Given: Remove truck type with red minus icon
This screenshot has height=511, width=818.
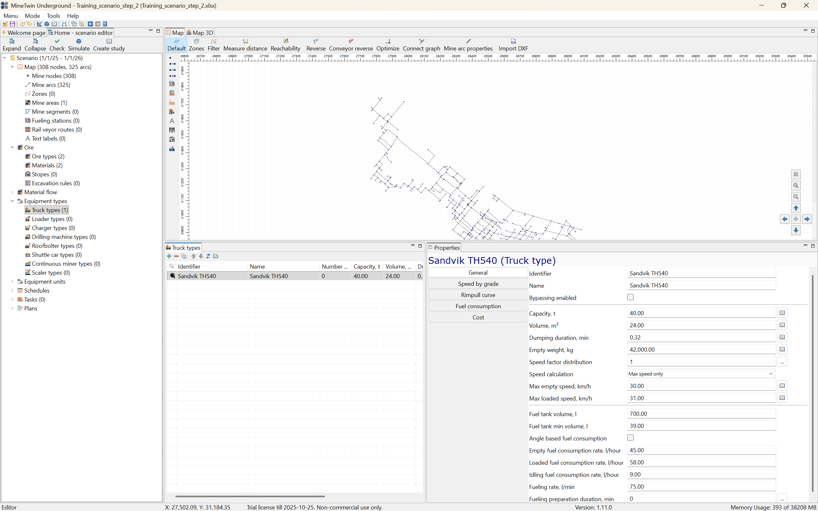Looking at the screenshot, I should [176, 256].
